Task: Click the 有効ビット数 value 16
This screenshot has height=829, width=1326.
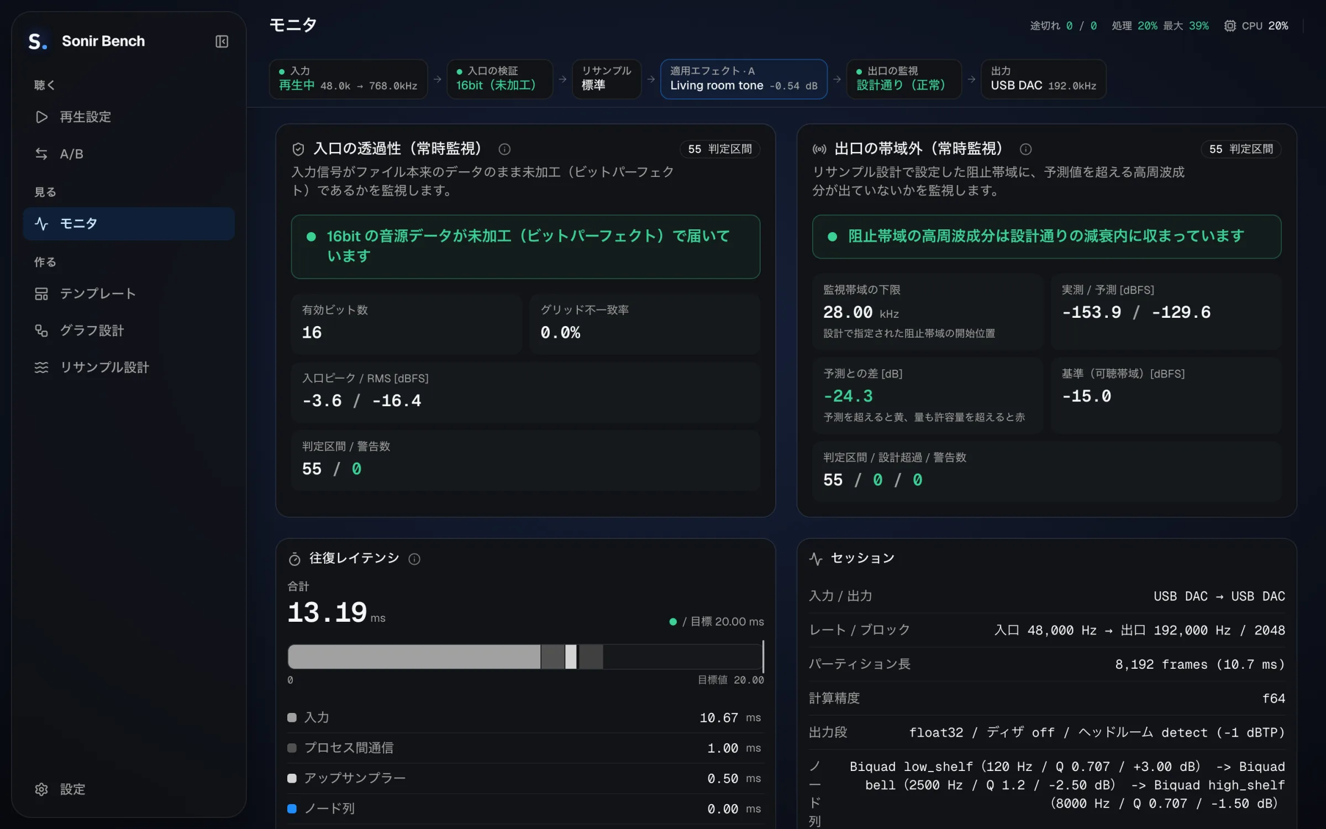Action: click(x=312, y=333)
